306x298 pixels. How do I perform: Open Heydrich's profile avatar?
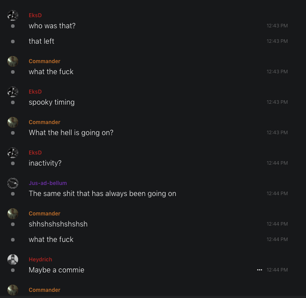click(x=13, y=260)
